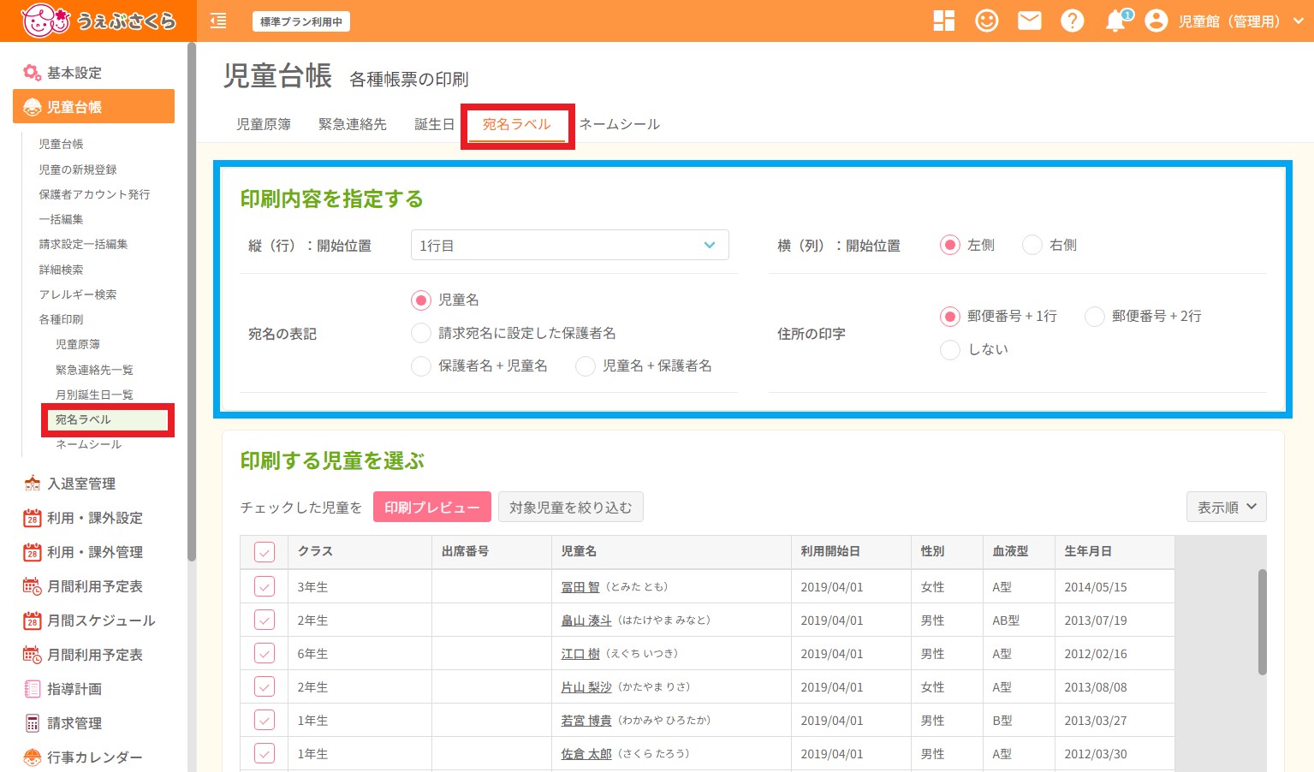The width and height of the screenshot is (1314, 772).
Task: Open 利用・課外設定 in sidebar
Action: click(84, 518)
